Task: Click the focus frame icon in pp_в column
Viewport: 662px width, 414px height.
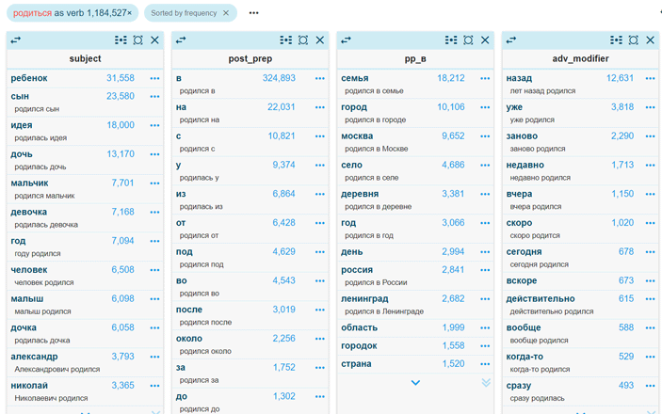Action: (468, 40)
